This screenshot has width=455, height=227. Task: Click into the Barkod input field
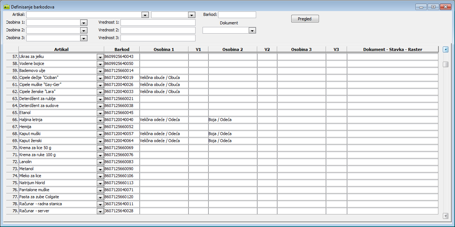pyautogui.click(x=237, y=15)
